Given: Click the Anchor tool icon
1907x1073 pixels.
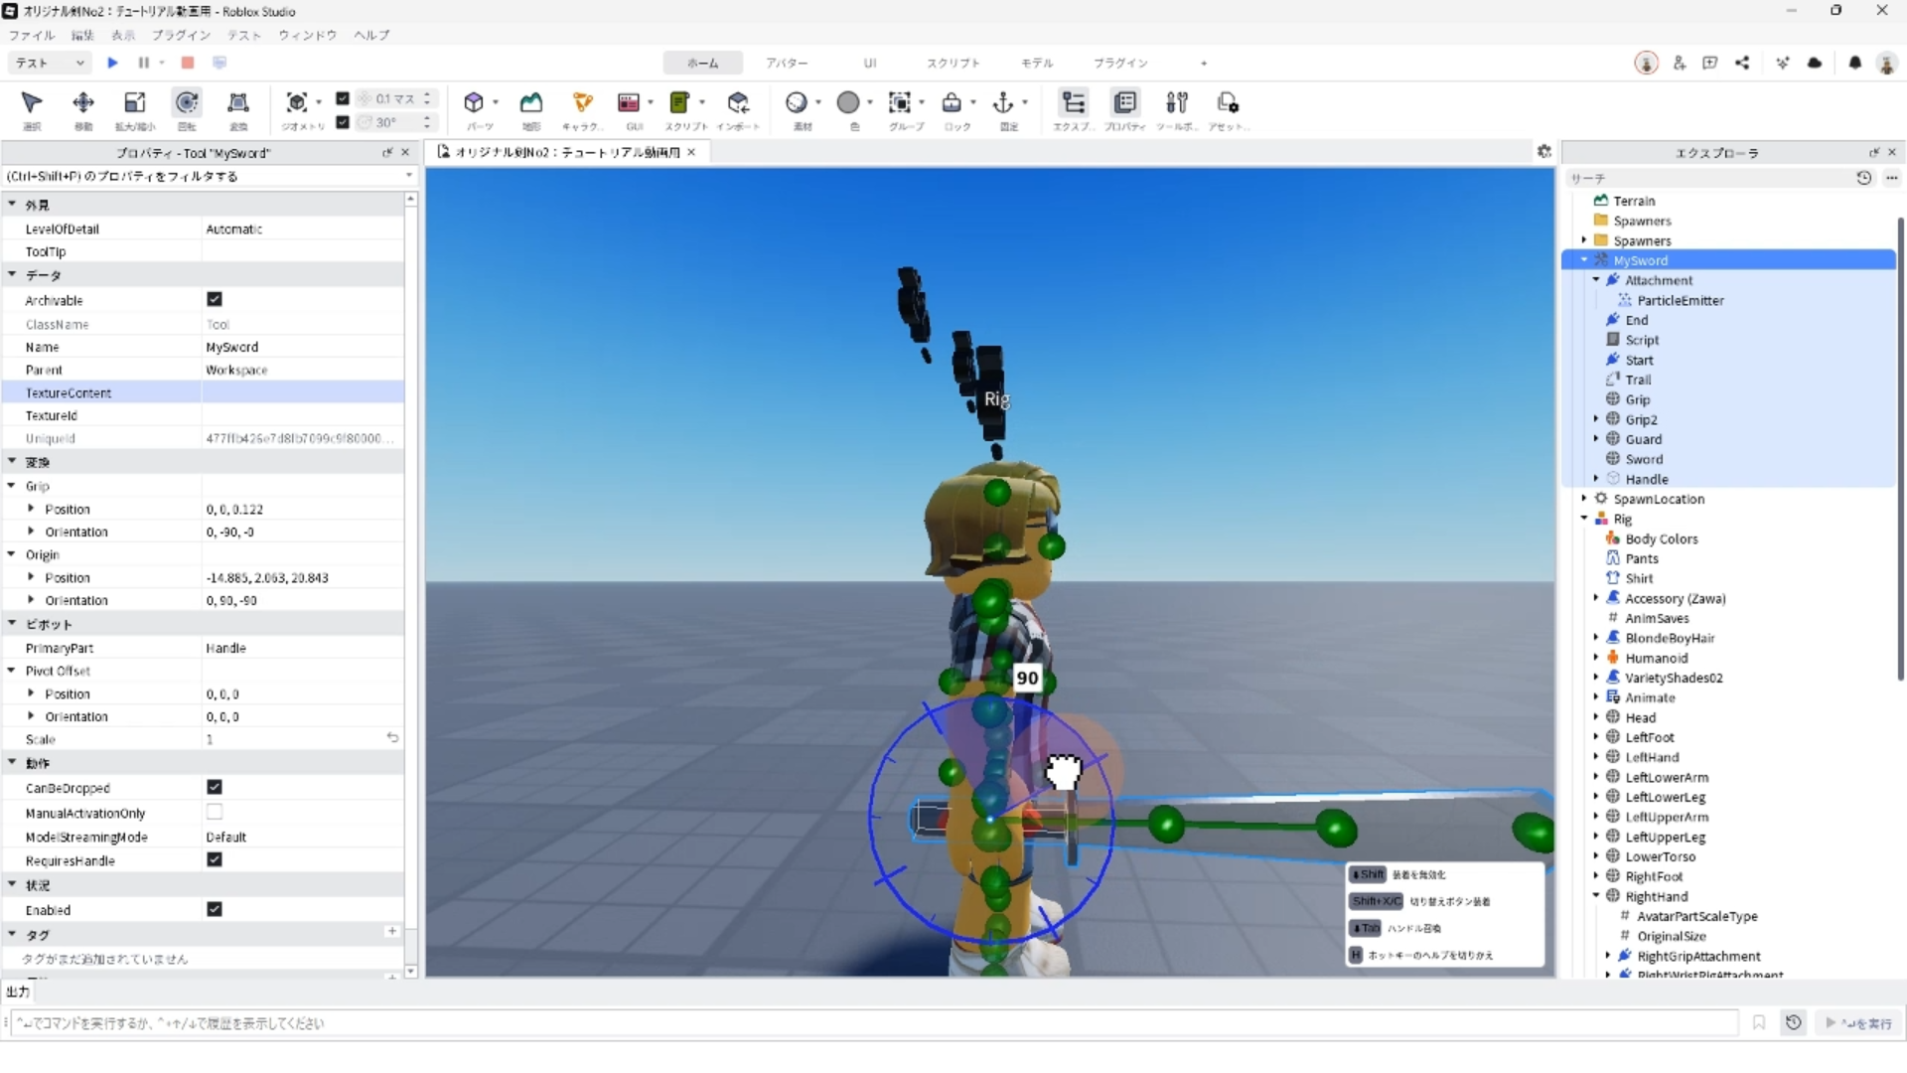Looking at the screenshot, I should point(1003,103).
